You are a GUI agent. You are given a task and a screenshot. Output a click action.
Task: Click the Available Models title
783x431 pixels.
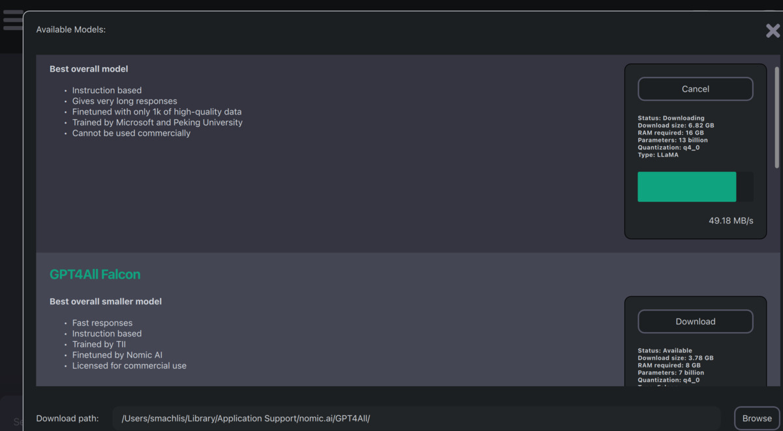pyautogui.click(x=71, y=29)
